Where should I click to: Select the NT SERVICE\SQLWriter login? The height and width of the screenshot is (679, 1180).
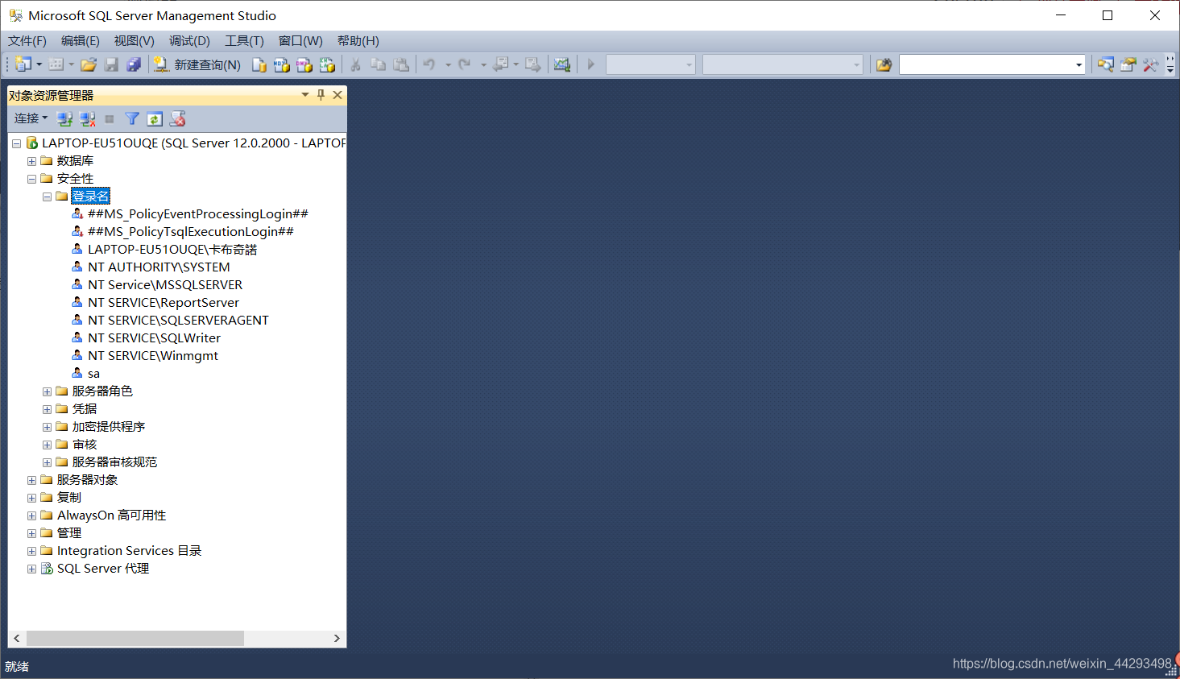coord(154,338)
